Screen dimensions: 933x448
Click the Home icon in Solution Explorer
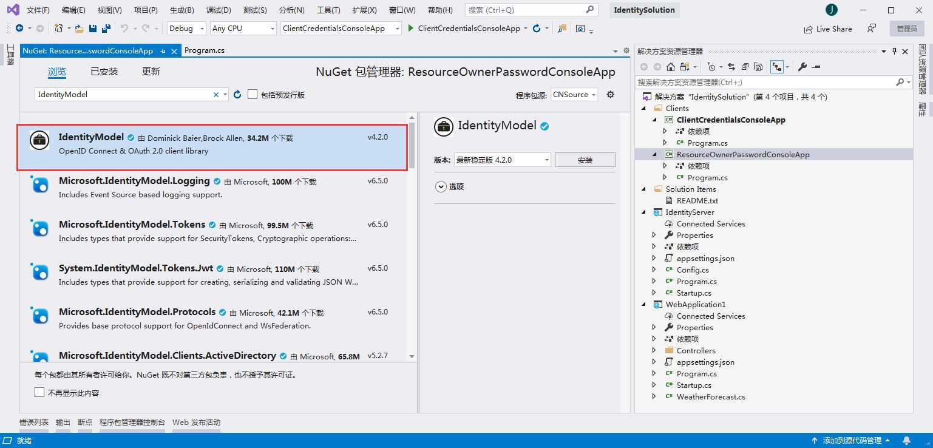[x=671, y=67]
